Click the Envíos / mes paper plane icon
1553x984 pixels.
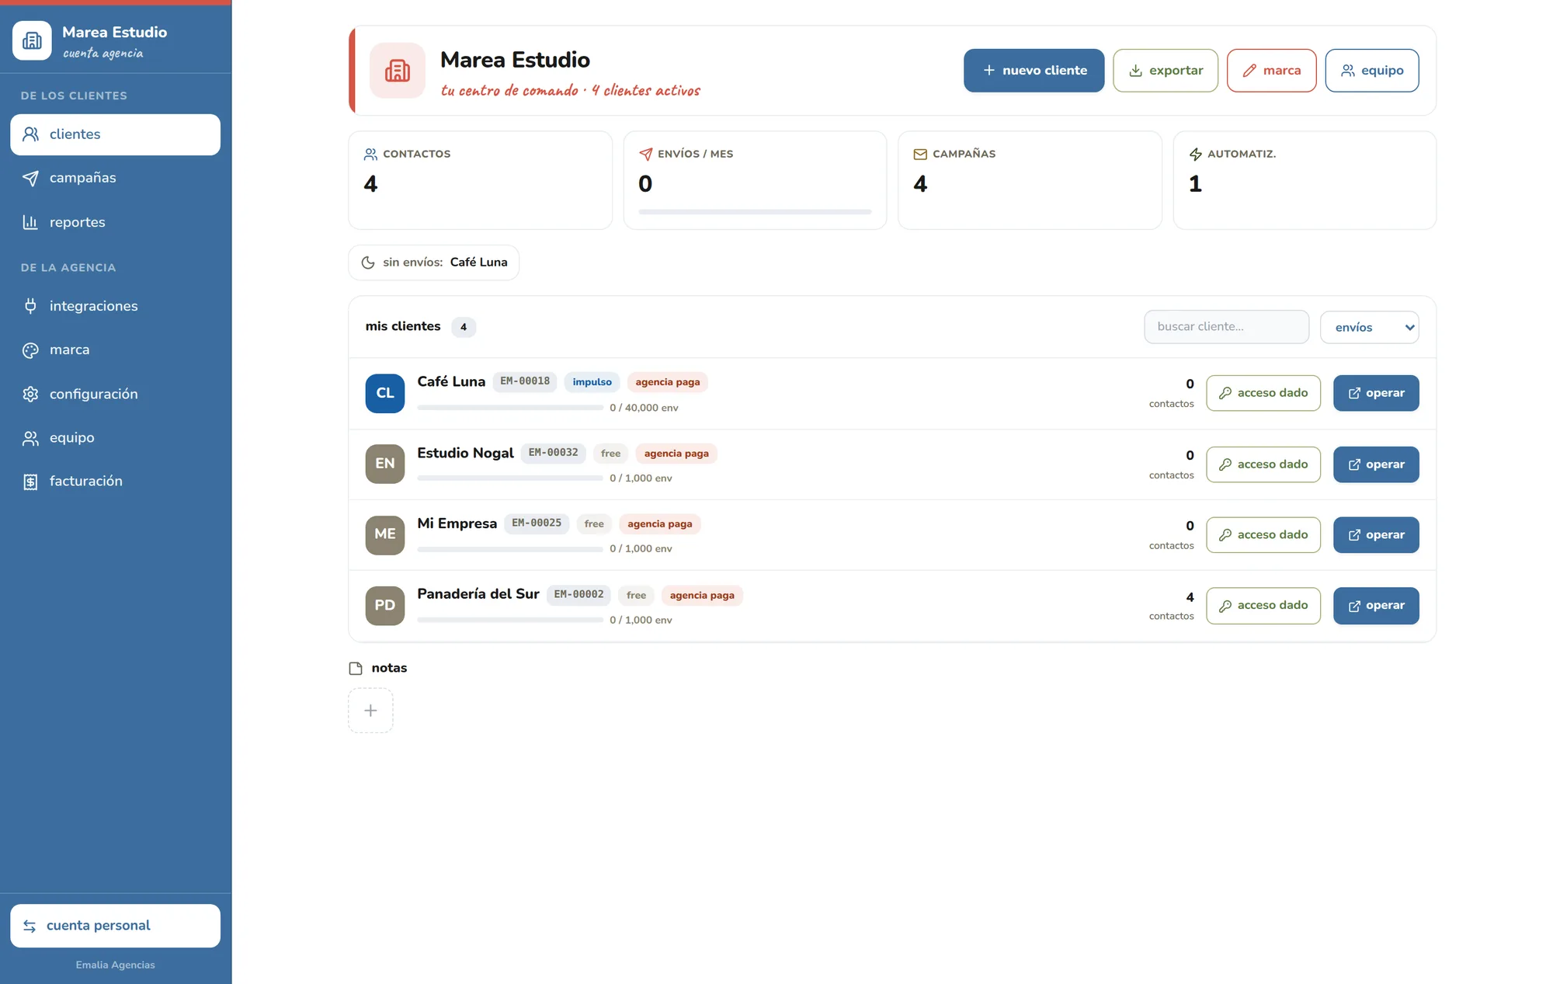coord(645,155)
